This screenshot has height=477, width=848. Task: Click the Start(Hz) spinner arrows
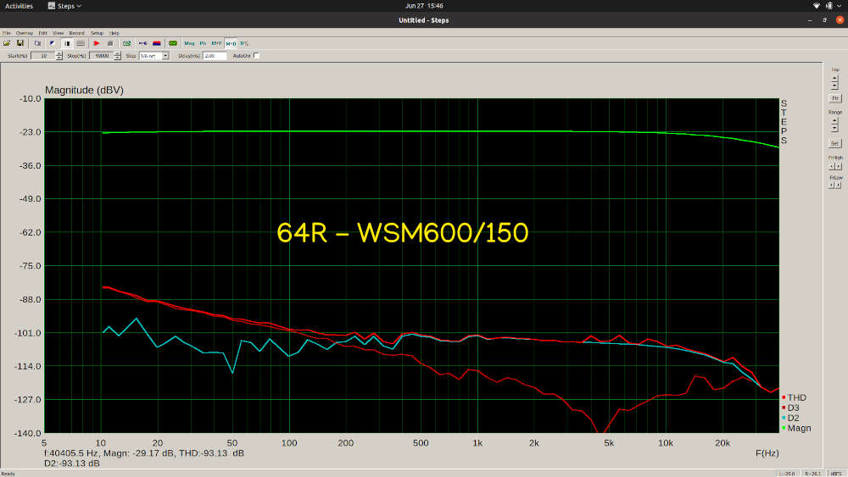(x=59, y=56)
